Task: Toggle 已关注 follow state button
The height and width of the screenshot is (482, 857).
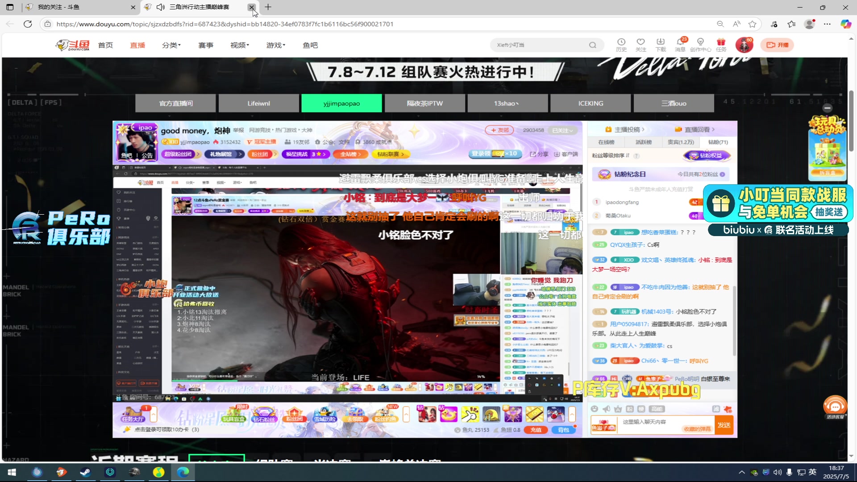Action: coord(564,130)
